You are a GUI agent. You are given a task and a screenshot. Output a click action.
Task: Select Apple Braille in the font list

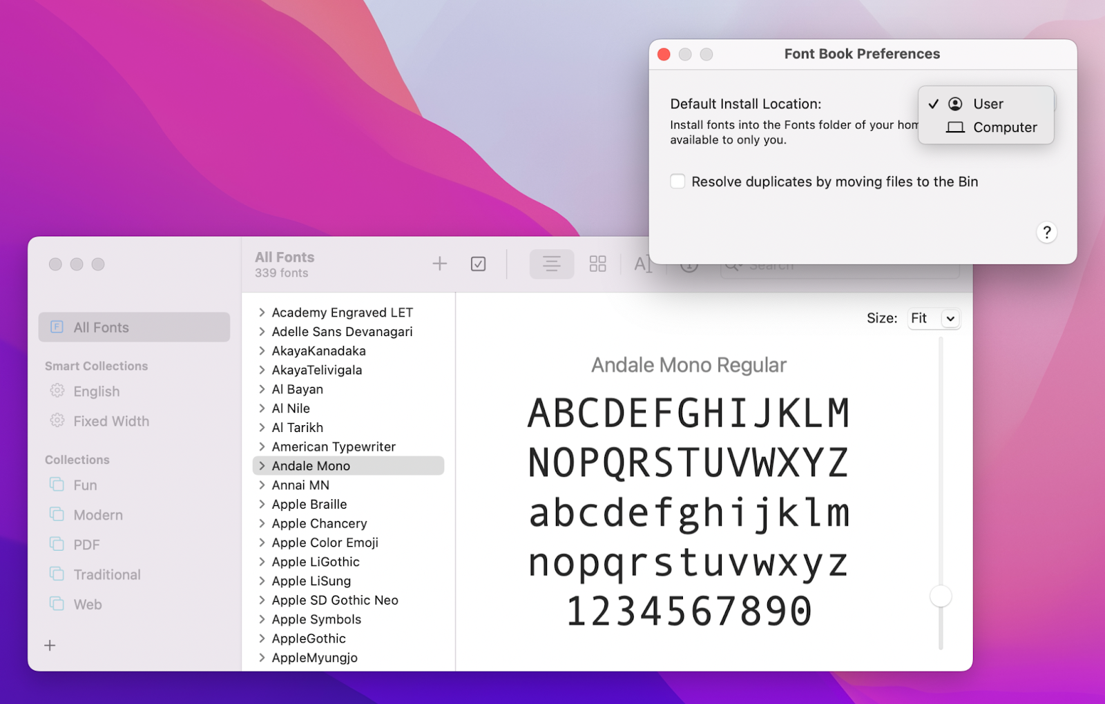[309, 505]
